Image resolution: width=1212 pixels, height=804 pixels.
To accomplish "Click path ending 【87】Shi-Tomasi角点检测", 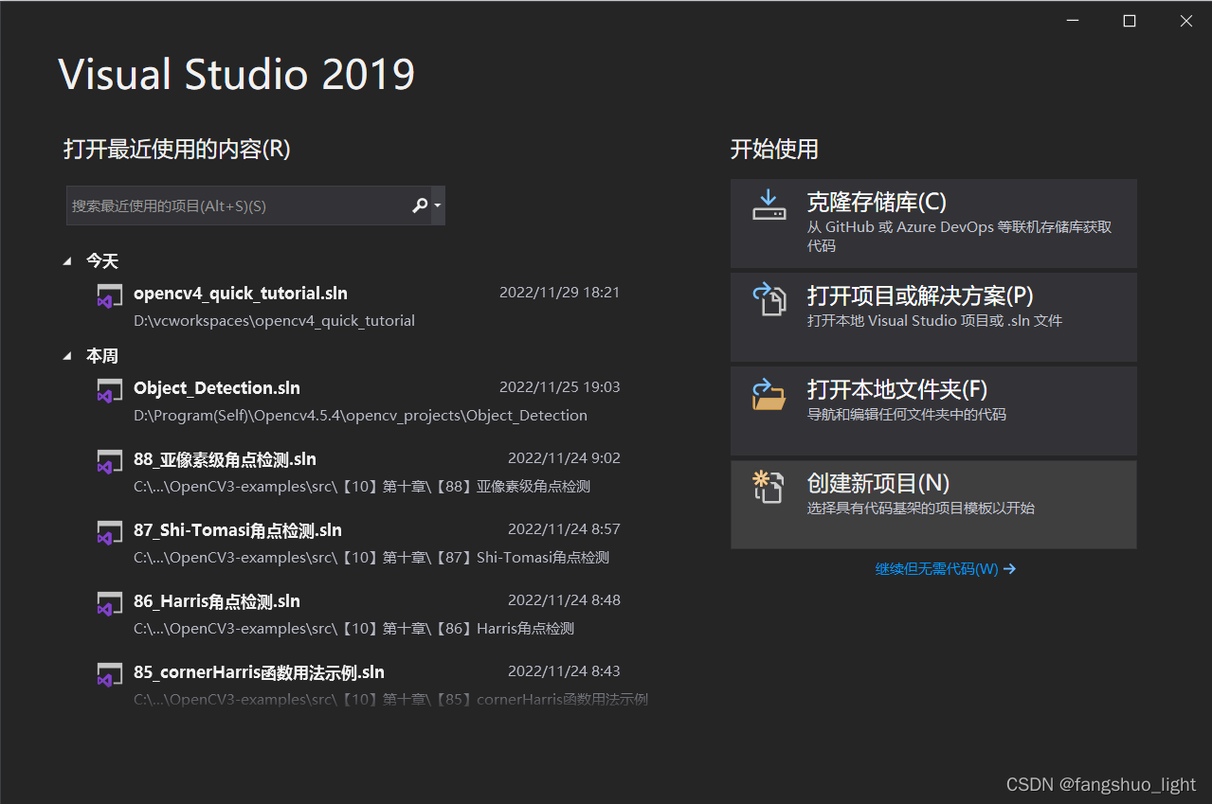I will tap(371, 558).
